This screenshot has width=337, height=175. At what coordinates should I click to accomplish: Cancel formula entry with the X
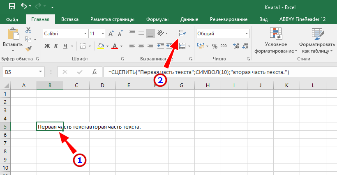[65, 72]
